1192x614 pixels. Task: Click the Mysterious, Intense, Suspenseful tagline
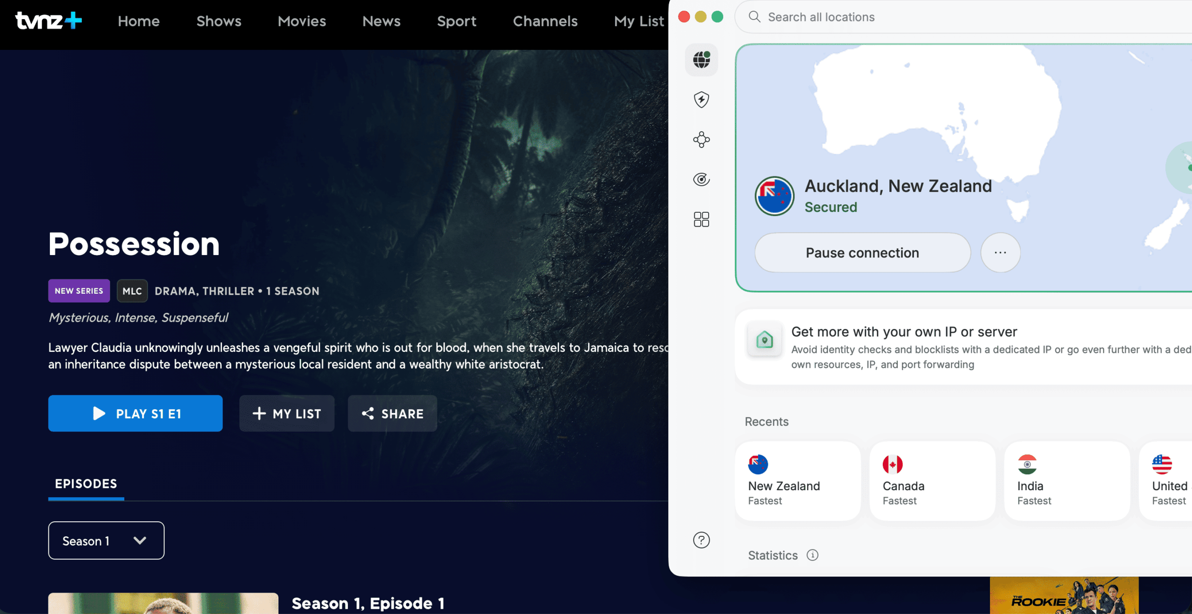138,317
